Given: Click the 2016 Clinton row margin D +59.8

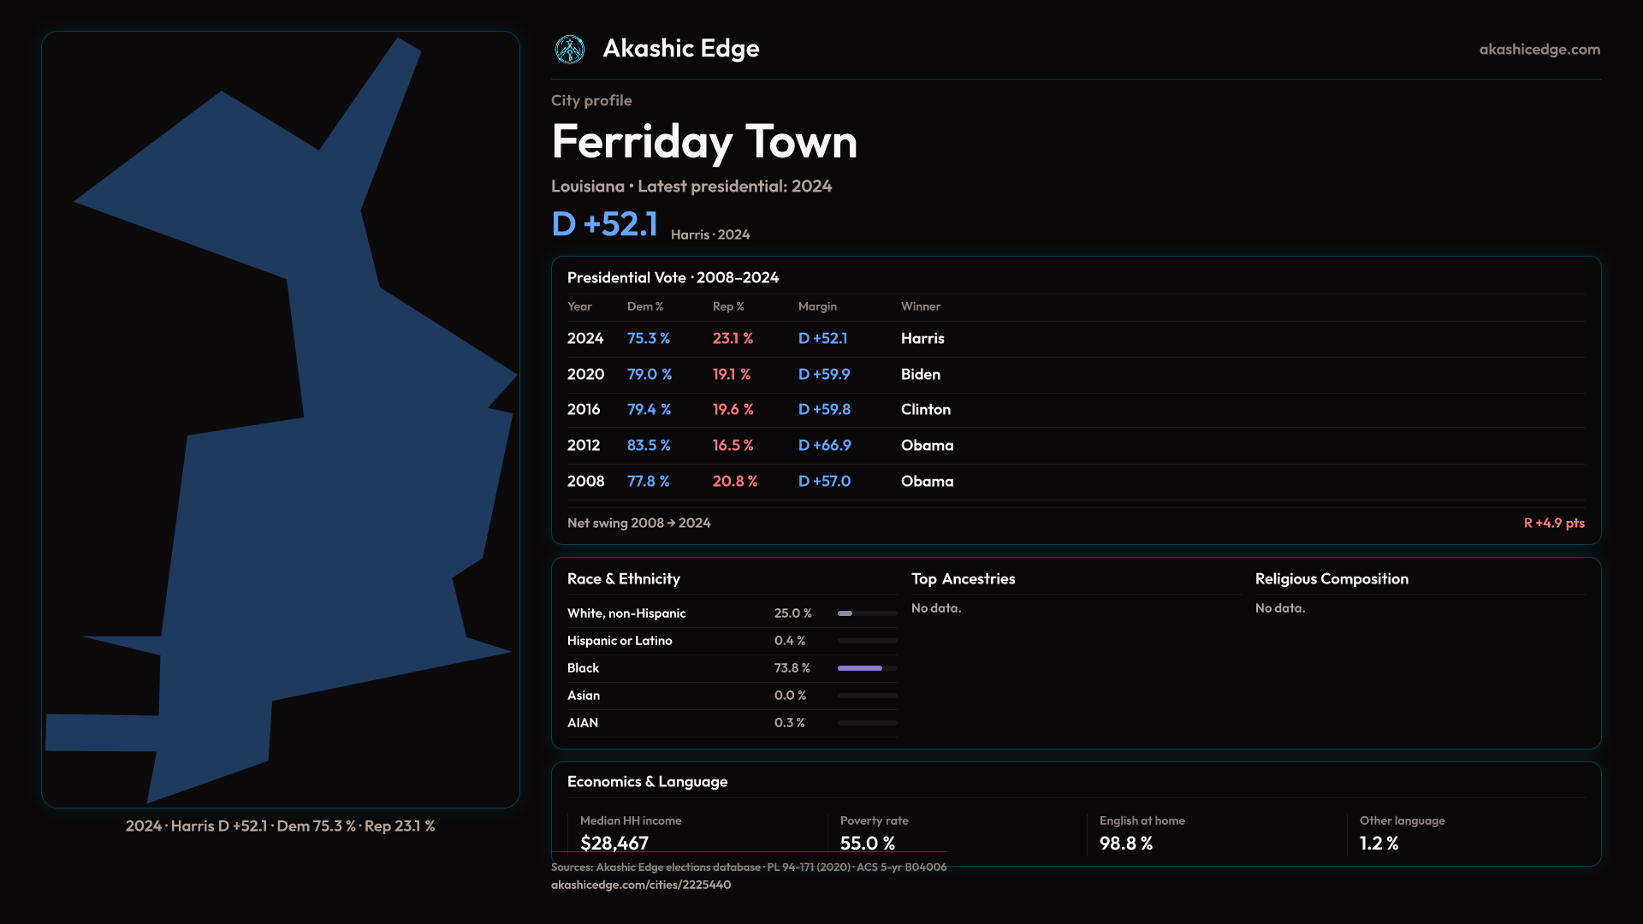Looking at the screenshot, I should (x=824, y=410).
